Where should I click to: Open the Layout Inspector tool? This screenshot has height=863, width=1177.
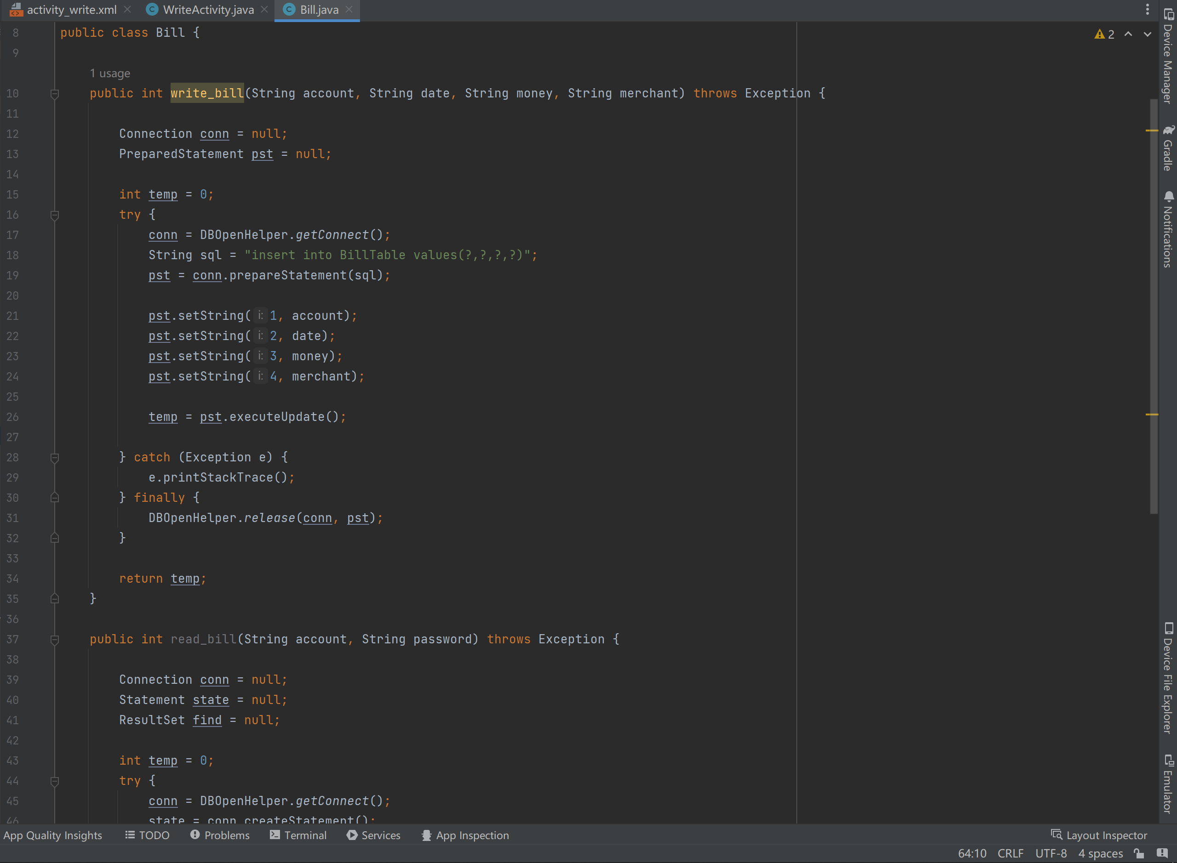coord(1099,835)
